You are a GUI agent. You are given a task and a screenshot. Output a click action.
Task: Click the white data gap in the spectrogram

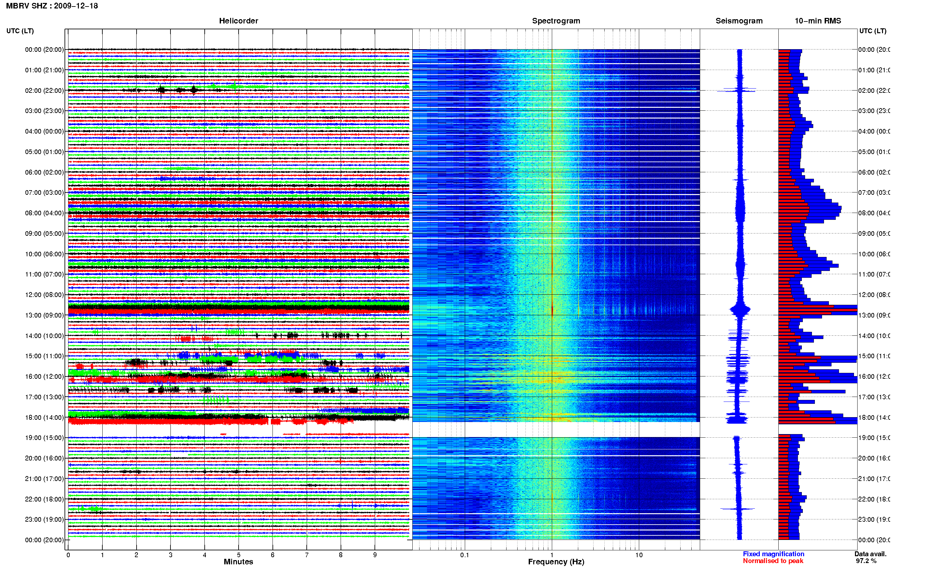(x=556, y=430)
